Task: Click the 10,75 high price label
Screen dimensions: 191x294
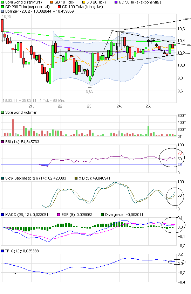Action: pyautogui.click(x=7, y=17)
